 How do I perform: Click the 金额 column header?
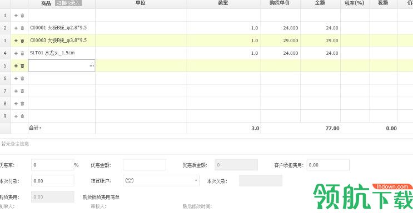point(320,3)
